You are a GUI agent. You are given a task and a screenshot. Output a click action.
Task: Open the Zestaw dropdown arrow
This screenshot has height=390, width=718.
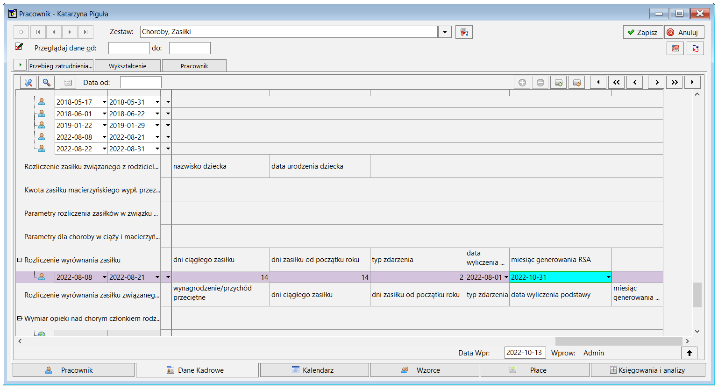445,32
